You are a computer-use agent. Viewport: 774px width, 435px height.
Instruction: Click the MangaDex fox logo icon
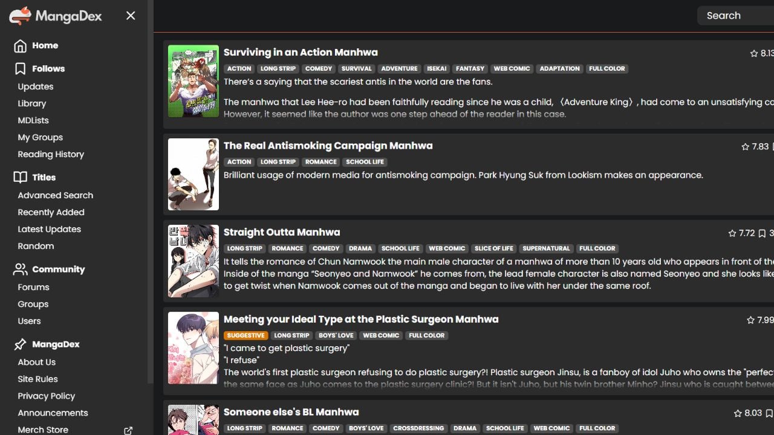tap(20, 16)
